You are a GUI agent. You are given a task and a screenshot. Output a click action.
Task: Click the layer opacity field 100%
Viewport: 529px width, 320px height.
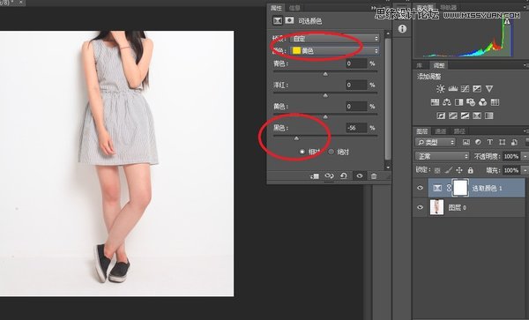pos(511,156)
